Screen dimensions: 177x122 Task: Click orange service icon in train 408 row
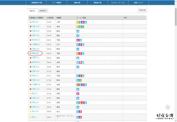(78, 85)
